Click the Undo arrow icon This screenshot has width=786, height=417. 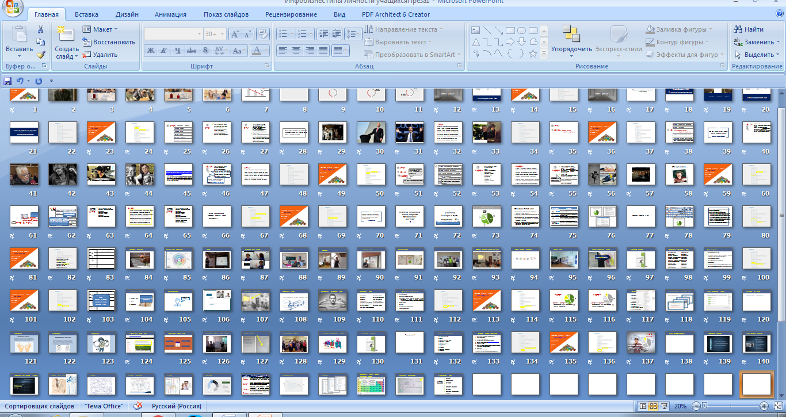[20, 81]
